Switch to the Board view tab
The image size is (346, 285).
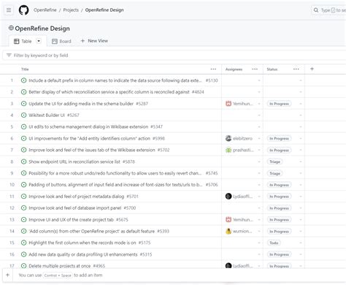(x=61, y=41)
